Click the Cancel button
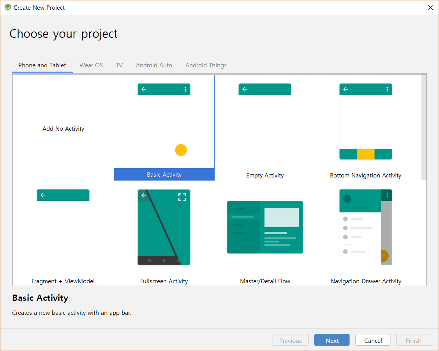The image size is (439, 351). click(373, 340)
